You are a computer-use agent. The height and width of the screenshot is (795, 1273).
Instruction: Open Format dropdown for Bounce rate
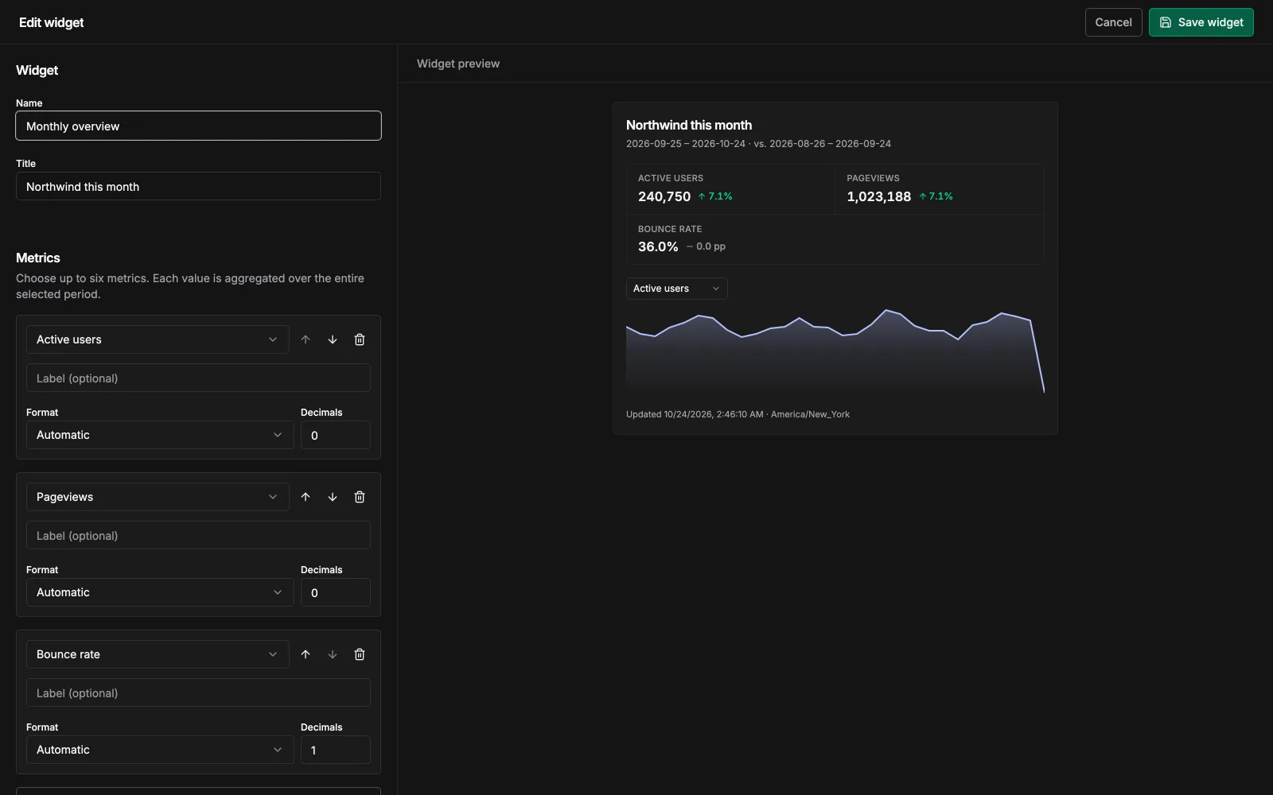160,750
